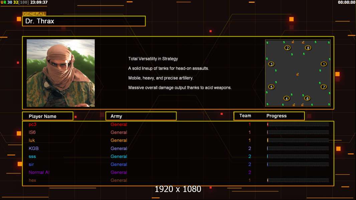The height and width of the screenshot is (200, 356).
Task: Click luk's General army entry
Action: point(119,140)
